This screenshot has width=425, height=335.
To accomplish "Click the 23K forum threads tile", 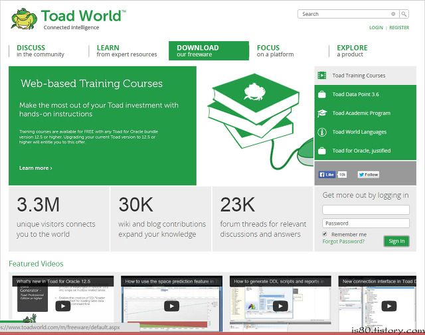I will coord(263,219).
